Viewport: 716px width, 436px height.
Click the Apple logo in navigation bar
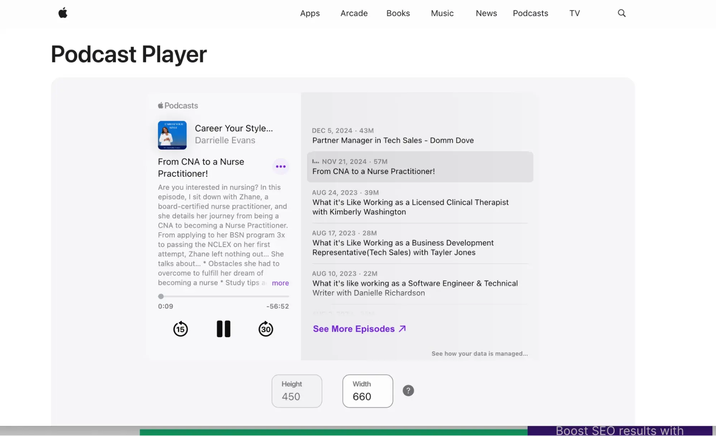[63, 13]
